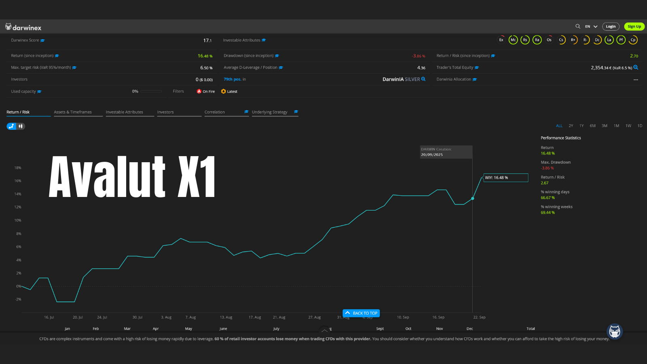Click the DarwinIA SILVER link

(x=401, y=79)
